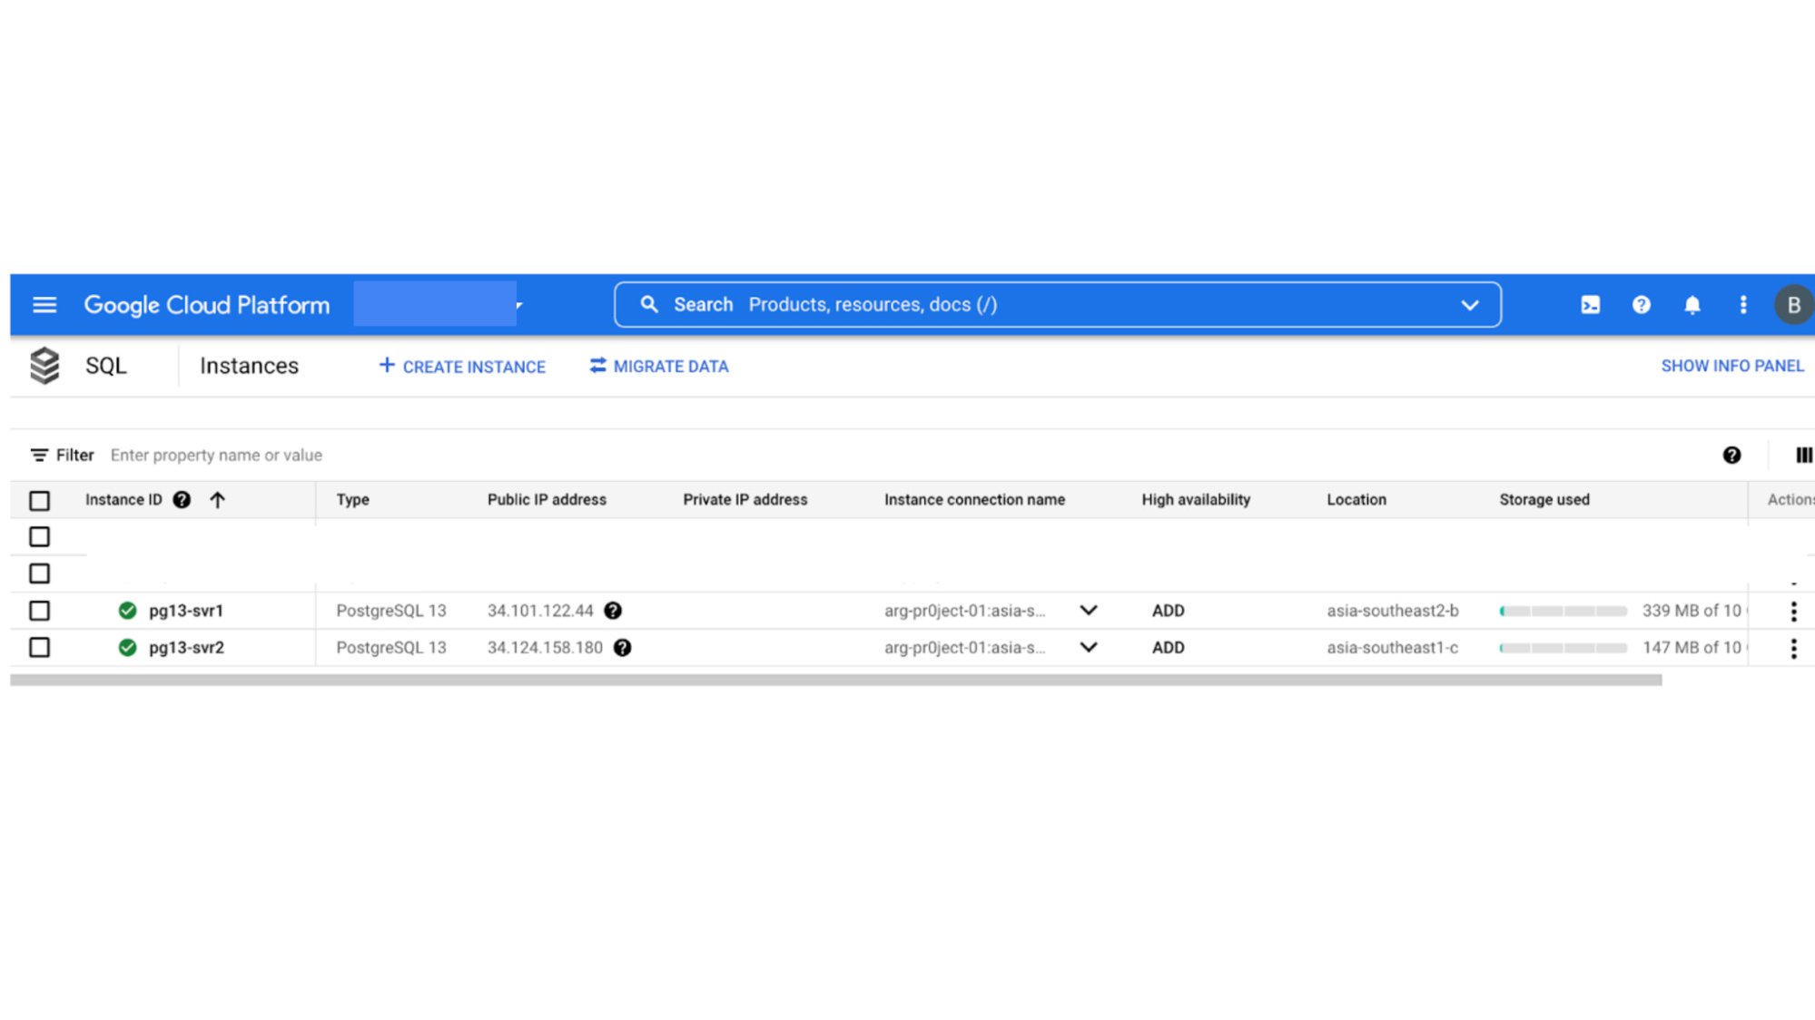Click help icon beside IP 34.101.122.44
1815x1020 pixels.
(613, 611)
